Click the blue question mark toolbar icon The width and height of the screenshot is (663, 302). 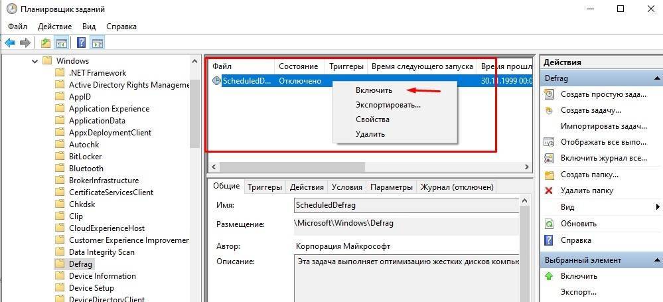click(x=81, y=43)
